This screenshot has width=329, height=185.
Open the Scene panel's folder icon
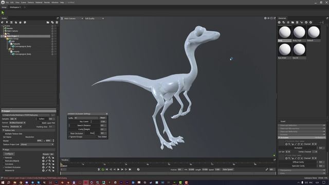click(48, 23)
